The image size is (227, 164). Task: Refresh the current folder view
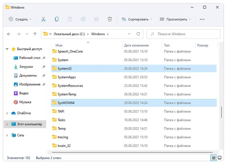[x=138, y=34]
